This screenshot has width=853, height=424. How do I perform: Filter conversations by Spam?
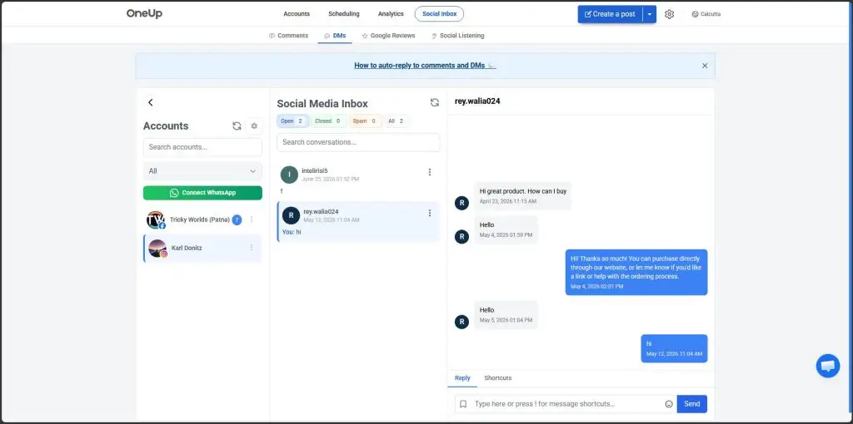pos(365,121)
